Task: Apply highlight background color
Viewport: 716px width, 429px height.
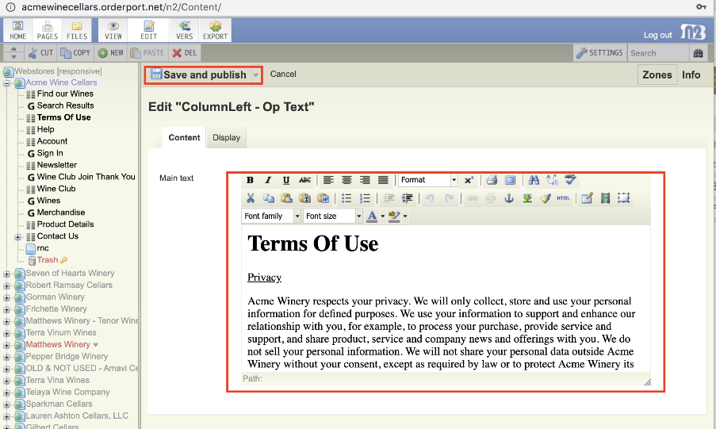Action: pyautogui.click(x=394, y=216)
